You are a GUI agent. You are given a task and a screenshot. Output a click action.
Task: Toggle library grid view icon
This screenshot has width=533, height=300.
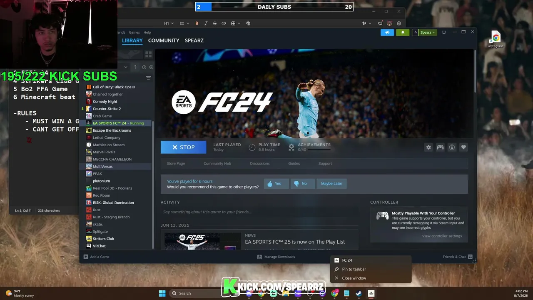point(148,55)
